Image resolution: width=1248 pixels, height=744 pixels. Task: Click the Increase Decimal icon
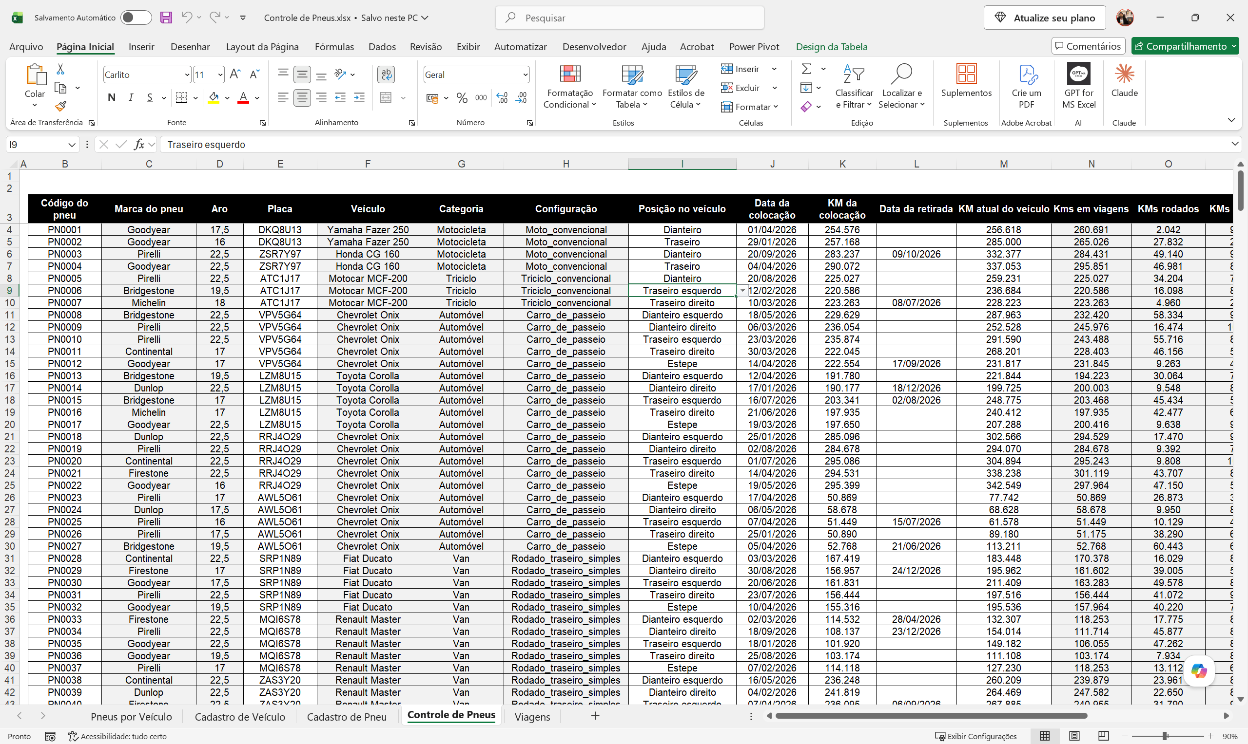click(x=502, y=98)
